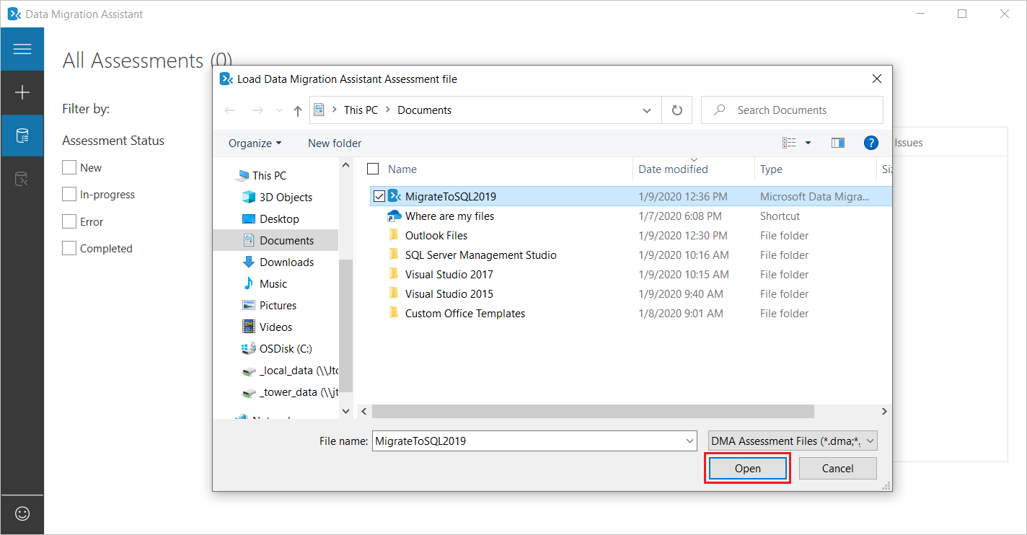Select Downloads in navigation pane

(x=286, y=262)
